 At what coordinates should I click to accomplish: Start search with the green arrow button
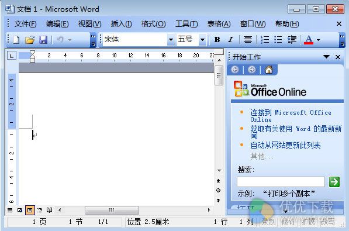tap(334, 182)
